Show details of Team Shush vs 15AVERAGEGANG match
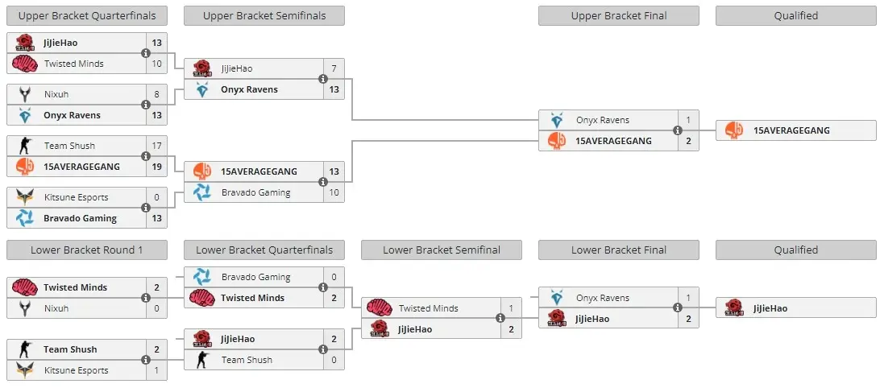Viewport: 880px width, 388px height. point(146,156)
